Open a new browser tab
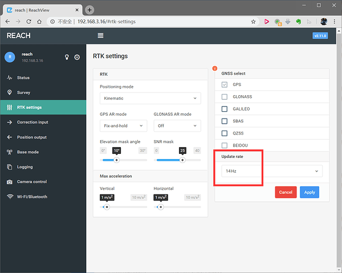Screen dimensions: 342x273 pos(89,10)
